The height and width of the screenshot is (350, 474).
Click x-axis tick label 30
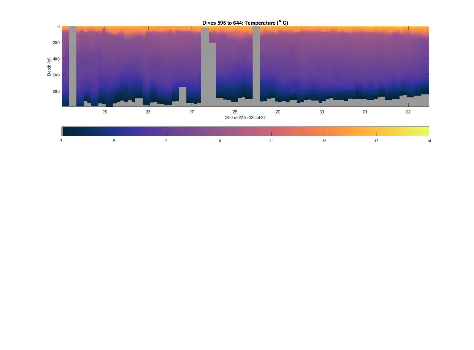[x=322, y=112]
